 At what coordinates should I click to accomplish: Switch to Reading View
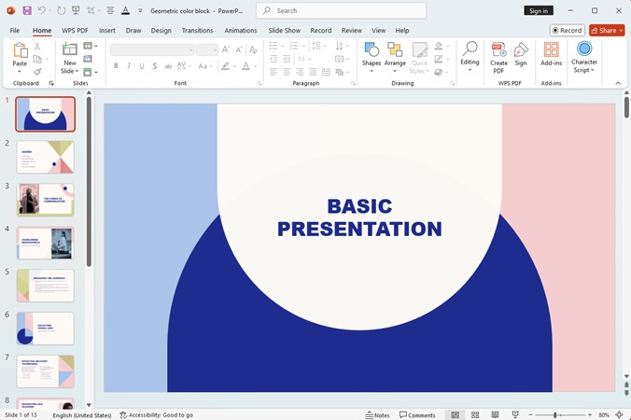(x=495, y=414)
